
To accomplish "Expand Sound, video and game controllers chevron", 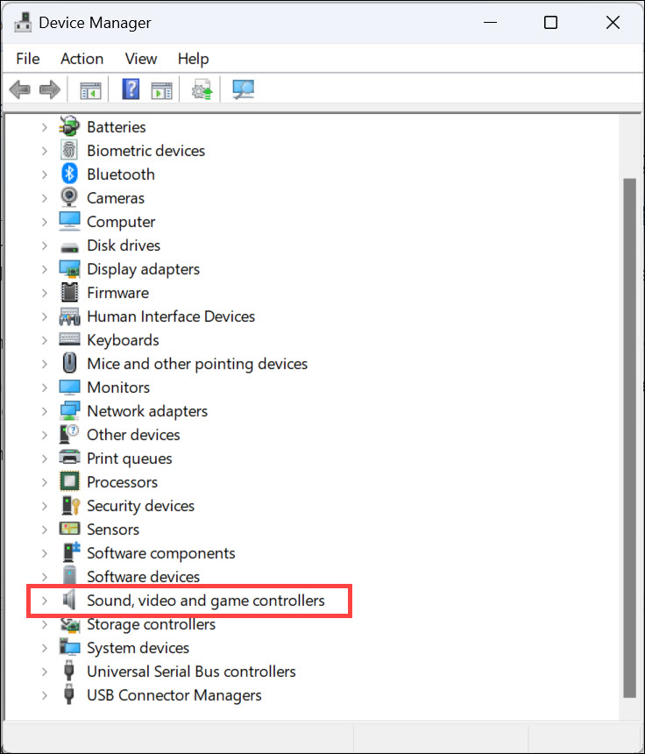I will pyautogui.click(x=44, y=600).
